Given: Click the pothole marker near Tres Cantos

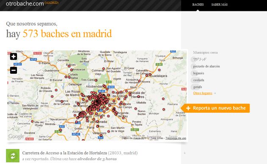Looking at the screenshot, I should pos(96,80).
